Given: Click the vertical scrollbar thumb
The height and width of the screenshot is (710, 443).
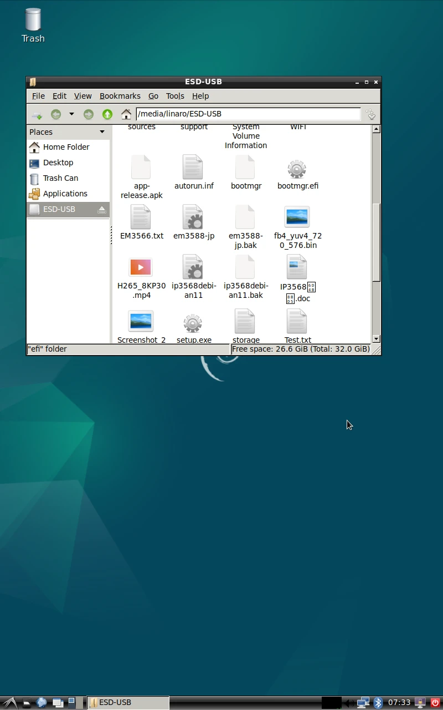Looking at the screenshot, I should tap(376, 242).
